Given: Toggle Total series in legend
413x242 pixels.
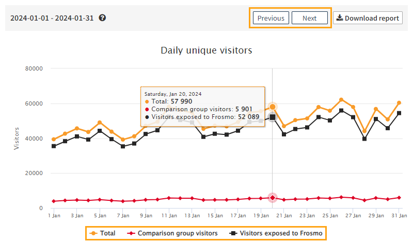Looking at the screenshot, I should 102,233.
